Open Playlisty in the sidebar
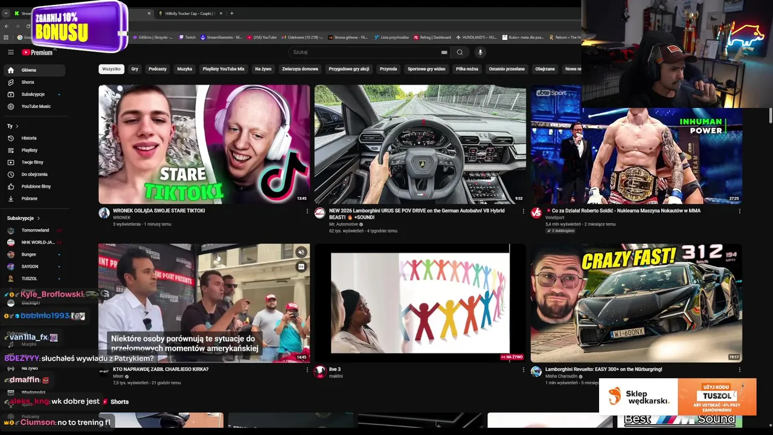 click(x=34, y=150)
